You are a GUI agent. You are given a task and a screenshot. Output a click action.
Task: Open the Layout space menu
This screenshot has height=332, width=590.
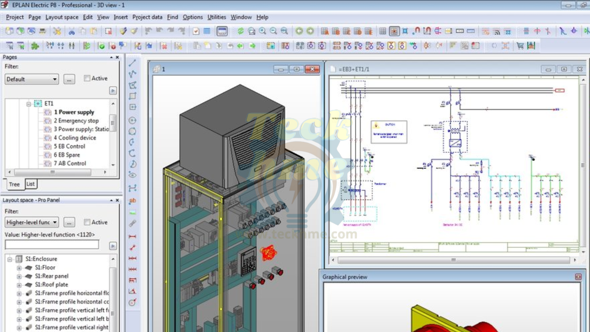(x=62, y=17)
